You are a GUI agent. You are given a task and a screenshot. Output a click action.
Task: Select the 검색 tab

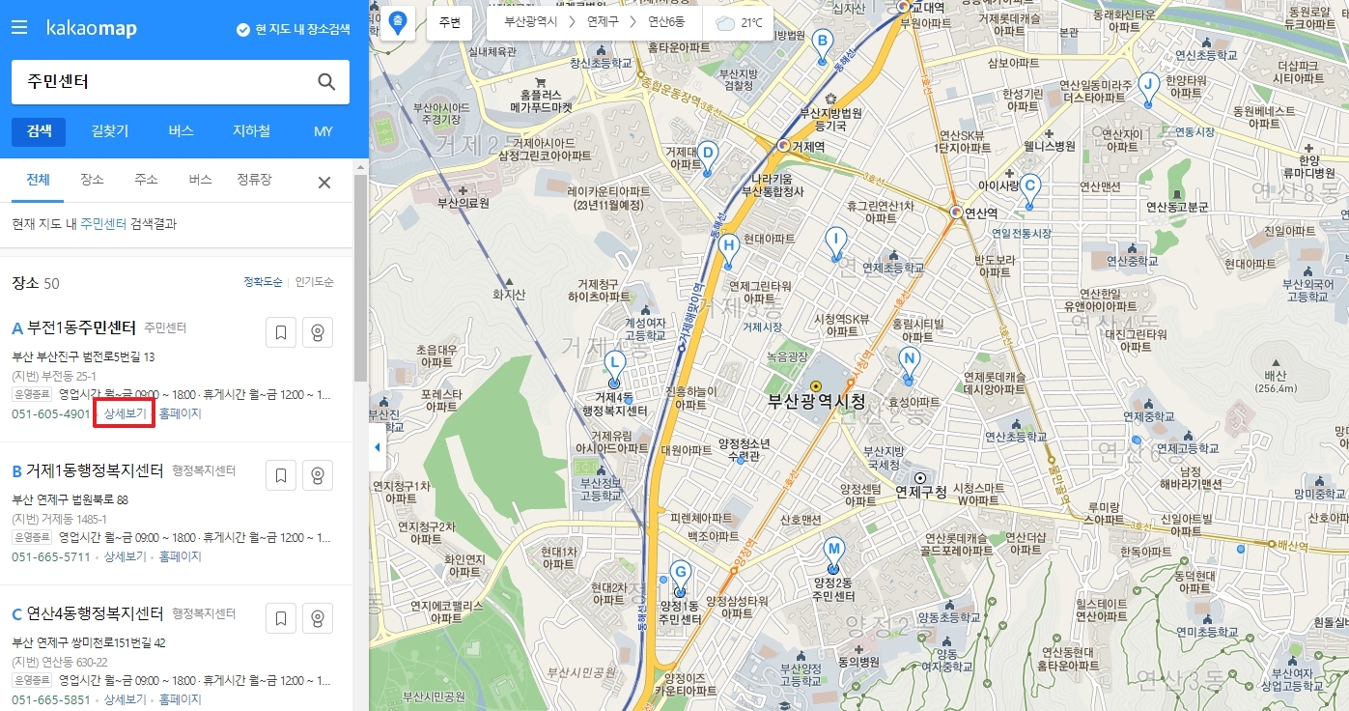click(40, 131)
